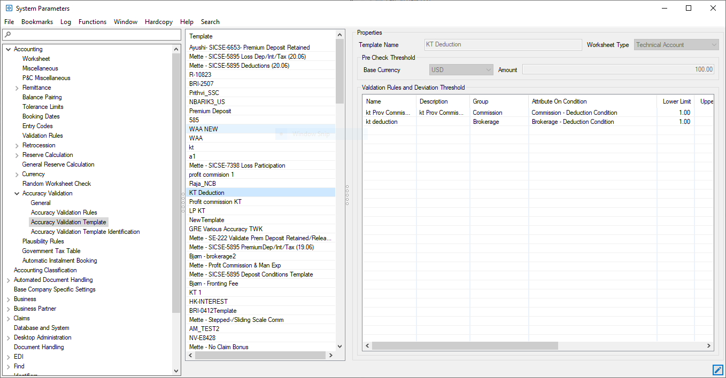Select the Profit commission KT template

coord(215,202)
